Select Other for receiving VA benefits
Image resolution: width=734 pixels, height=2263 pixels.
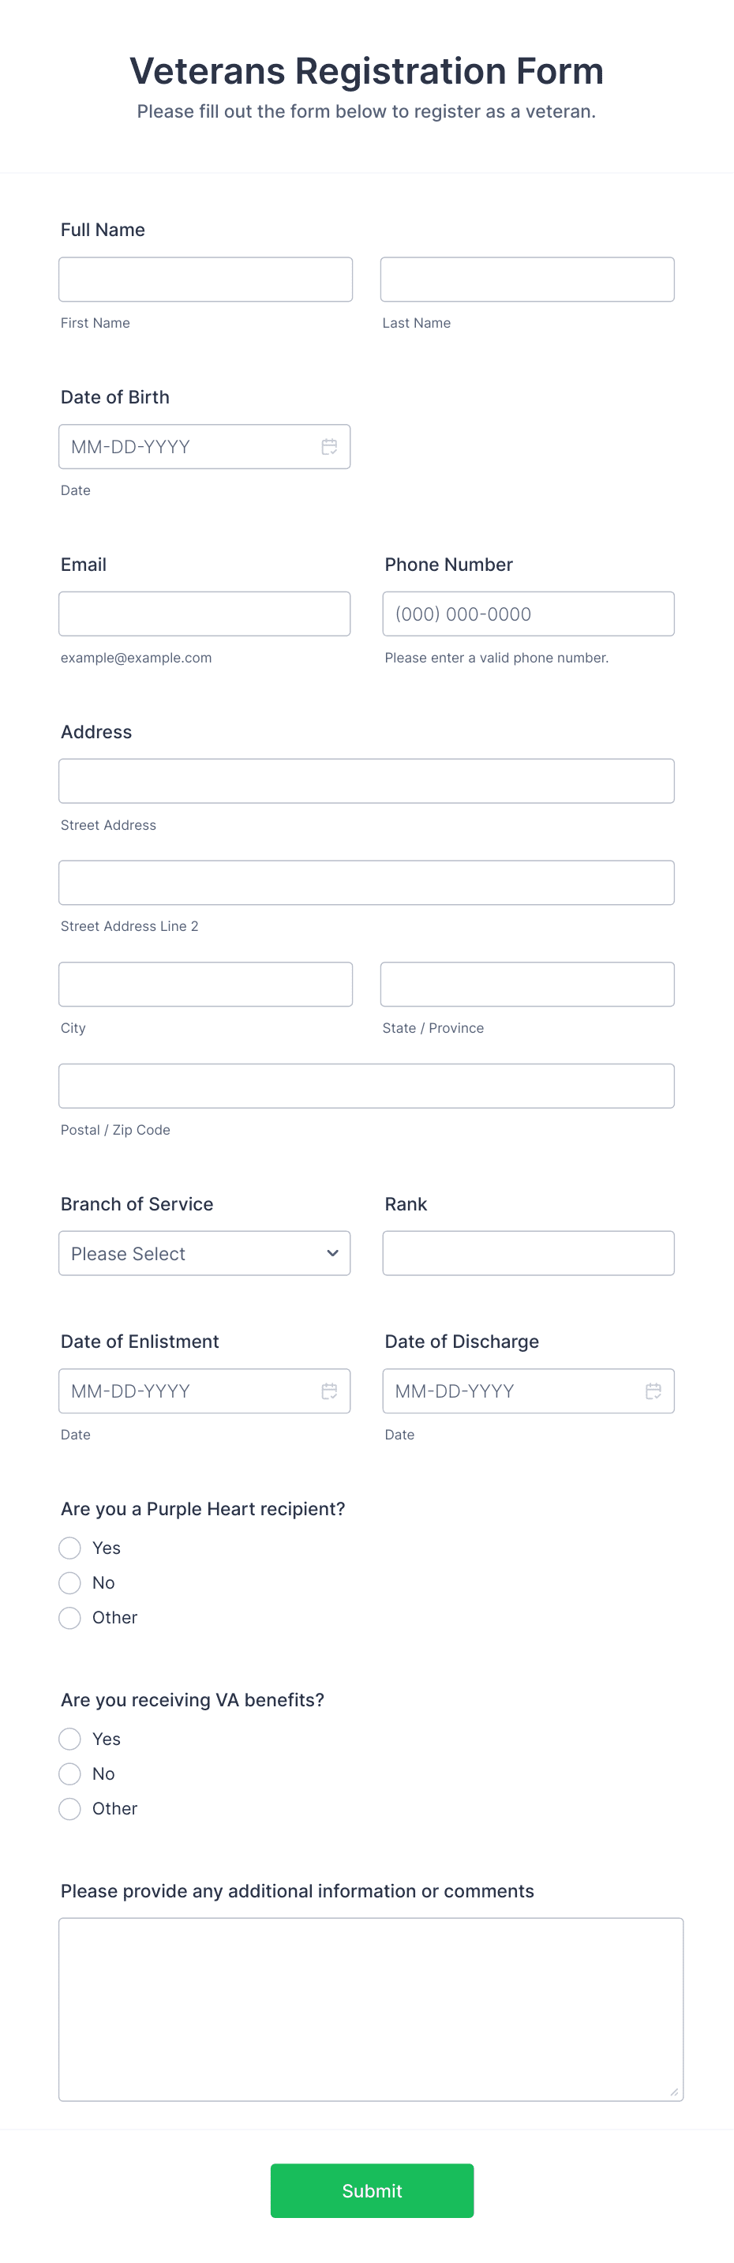point(69,1809)
